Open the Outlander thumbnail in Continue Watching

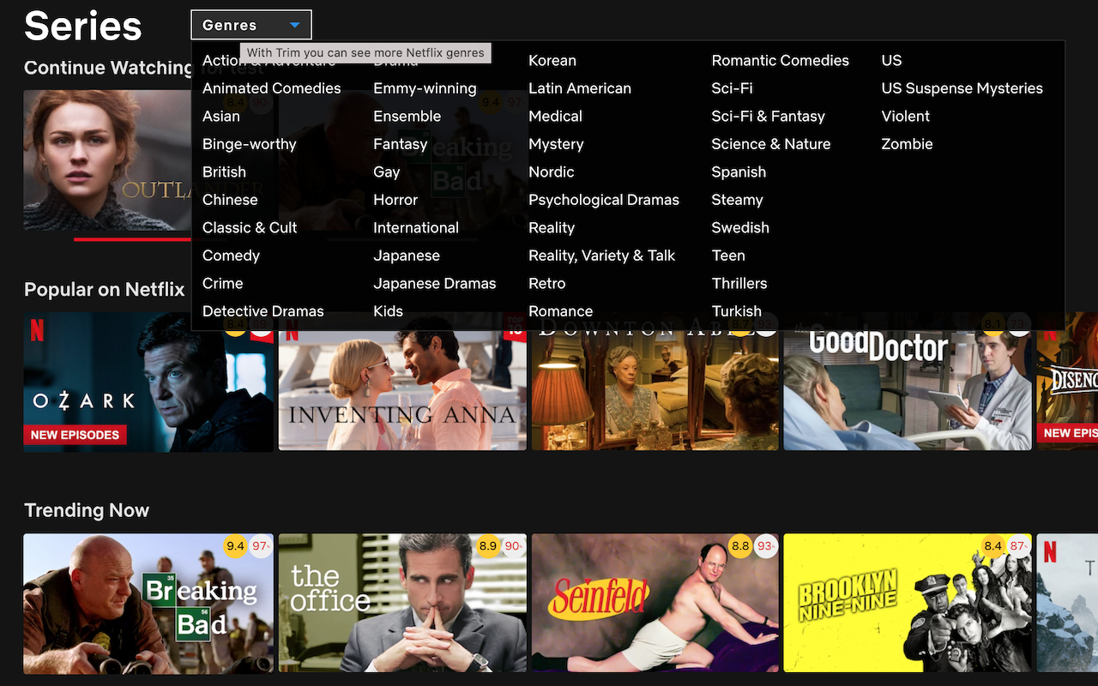click(x=107, y=160)
